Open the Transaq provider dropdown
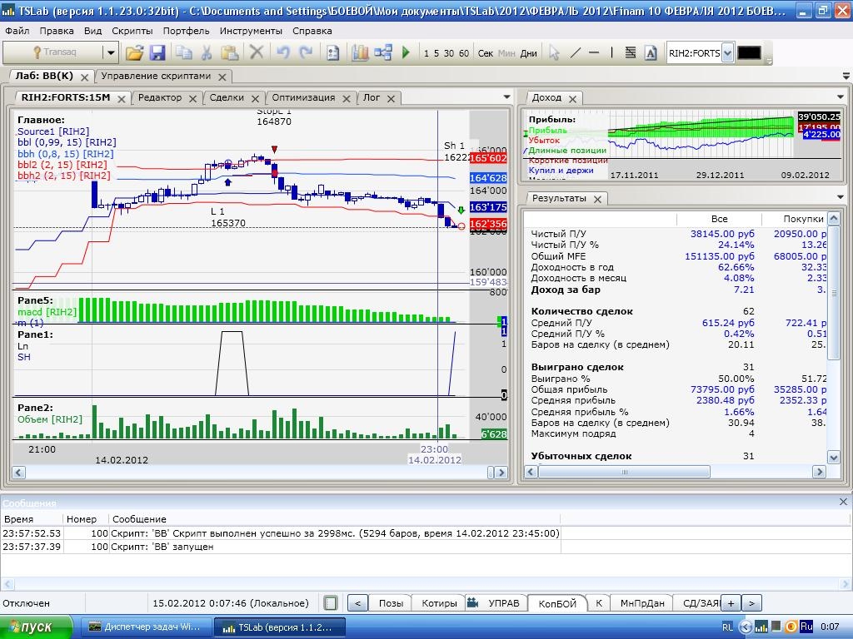The height and width of the screenshot is (639, 853). point(110,53)
